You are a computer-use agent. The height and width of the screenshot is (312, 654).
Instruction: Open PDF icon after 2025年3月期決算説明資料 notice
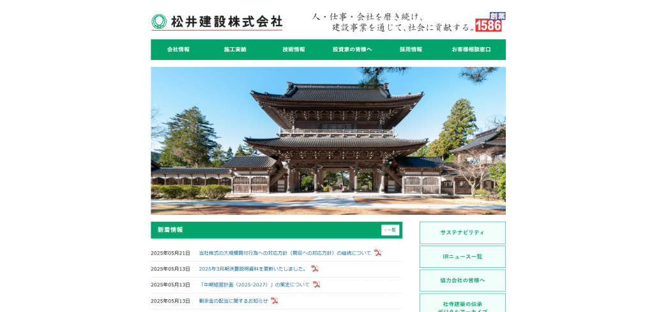[314, 269]
